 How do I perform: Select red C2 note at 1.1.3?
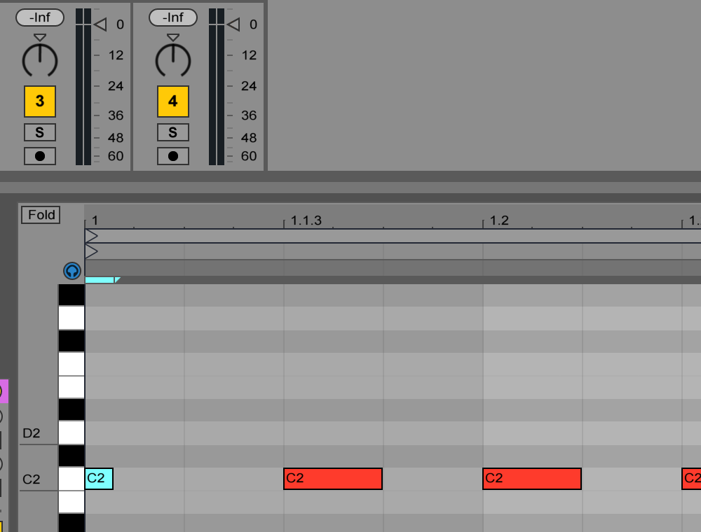pyautogui.click(x=333, y=479)
